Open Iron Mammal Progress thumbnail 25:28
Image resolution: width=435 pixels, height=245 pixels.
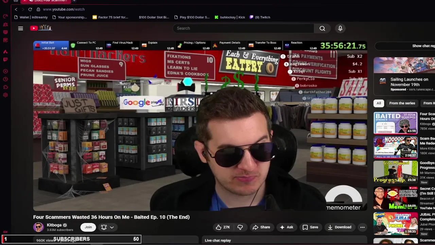coord(396,172)
